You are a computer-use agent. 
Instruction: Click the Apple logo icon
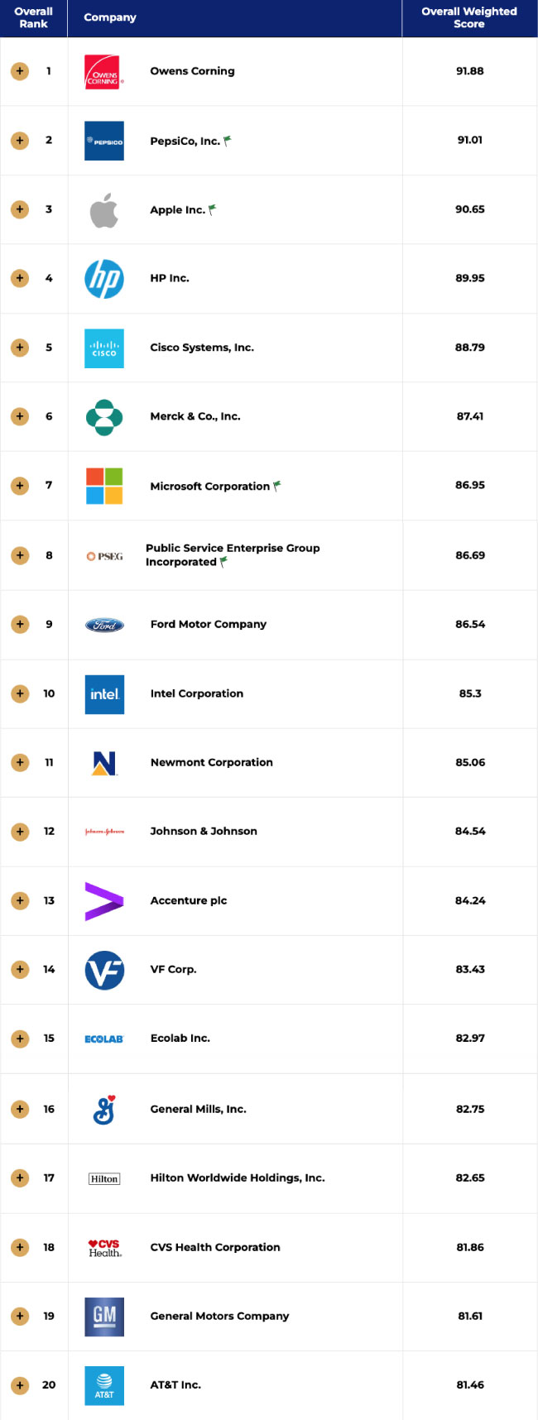[x=104, y=210]
